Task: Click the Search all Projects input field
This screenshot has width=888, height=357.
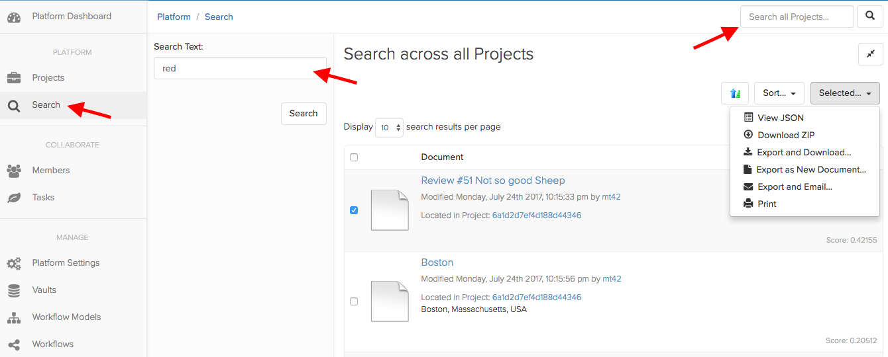Action: [x=797, y=17]
